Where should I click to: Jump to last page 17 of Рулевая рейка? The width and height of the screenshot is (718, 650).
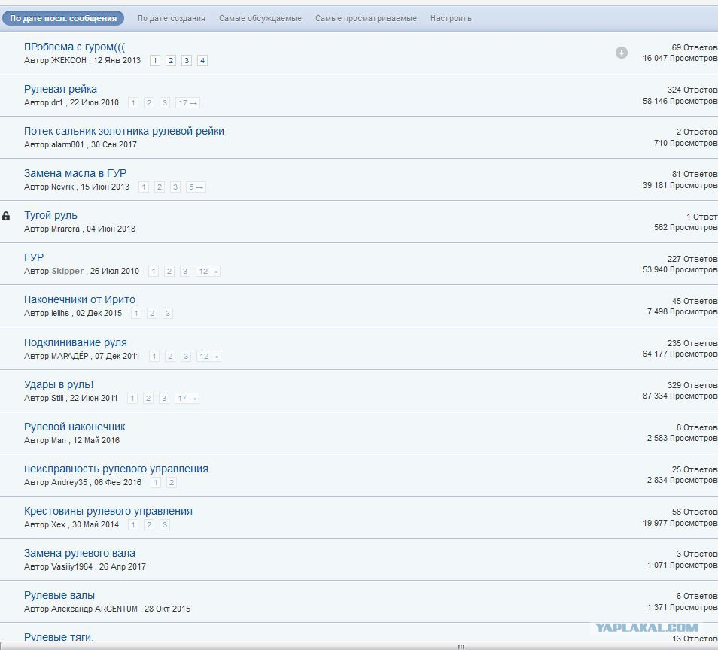pyautogui.click(x=187, y=102)
